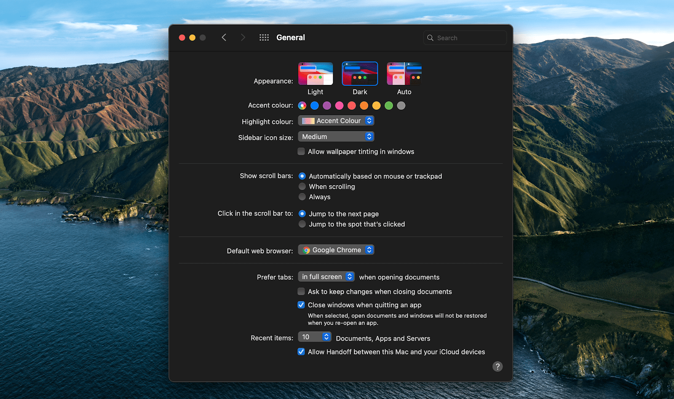Select the Light appearance thumbnail

tap(315, 74)
